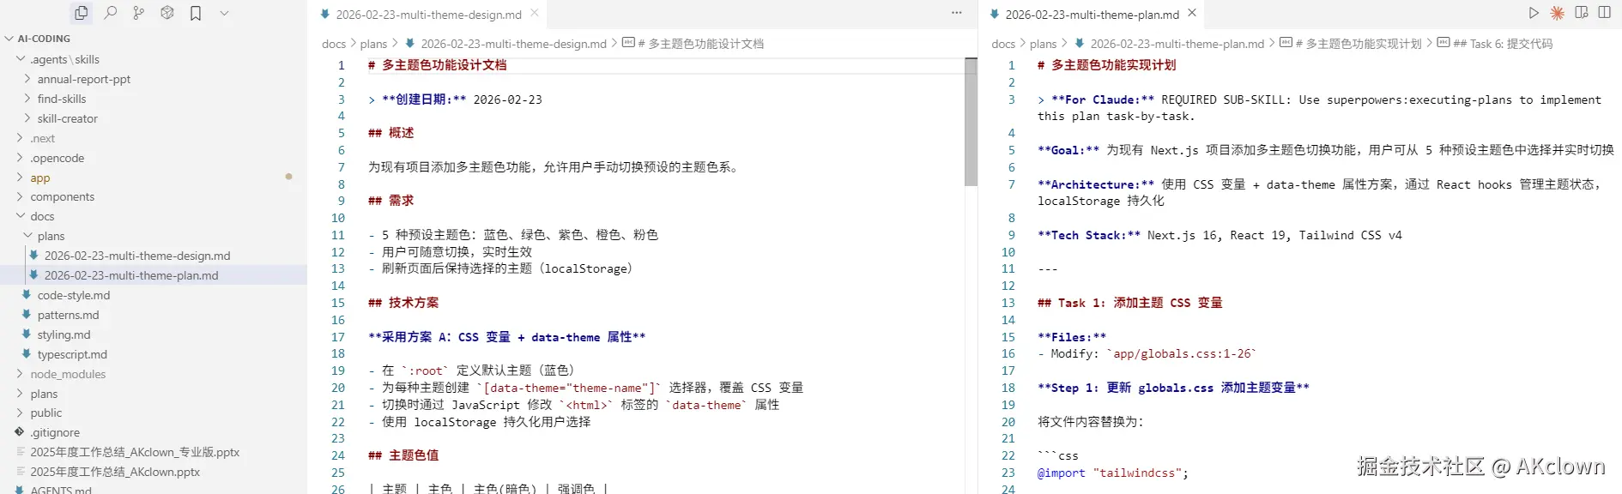1622x494 pixels.
Task: Click the 多主题色功能实现计划 breadcrumb
Action: pos(1358,44)
